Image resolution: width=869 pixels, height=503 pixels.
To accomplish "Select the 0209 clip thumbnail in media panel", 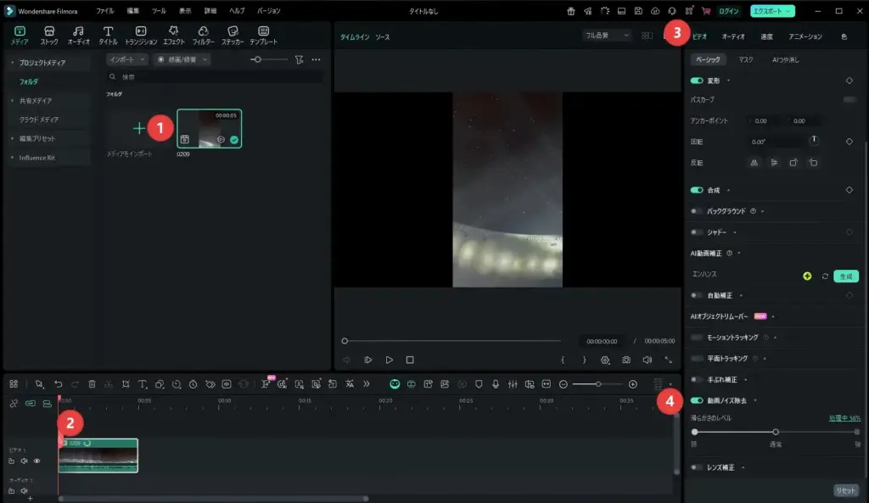I will pyautogui.click(x=209, y=128).
